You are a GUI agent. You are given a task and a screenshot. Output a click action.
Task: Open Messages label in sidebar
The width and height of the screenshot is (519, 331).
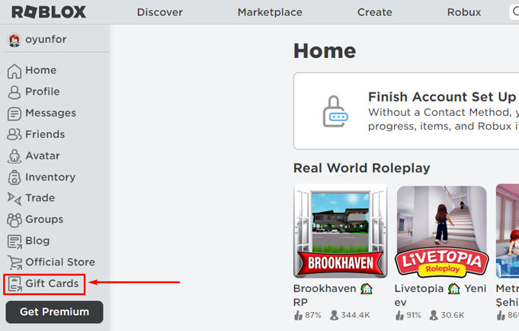click(x=50, y=113)
